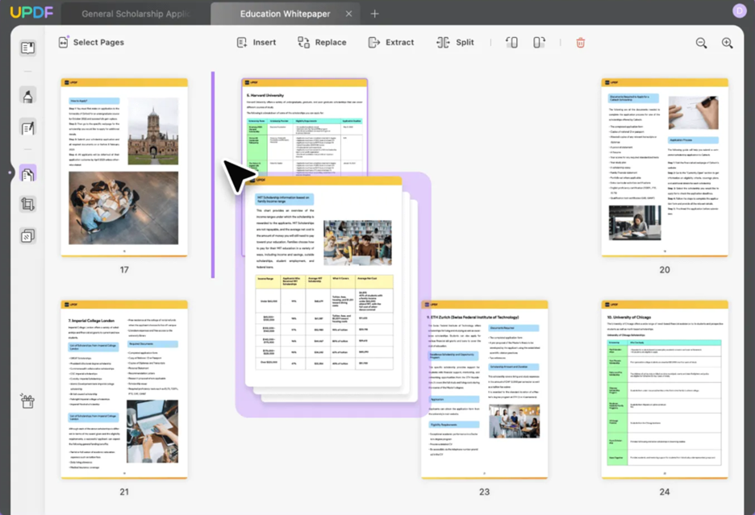755x515 pixels.
Task: Click Replace in the toolbar
Action: click(x=322, y=43)
